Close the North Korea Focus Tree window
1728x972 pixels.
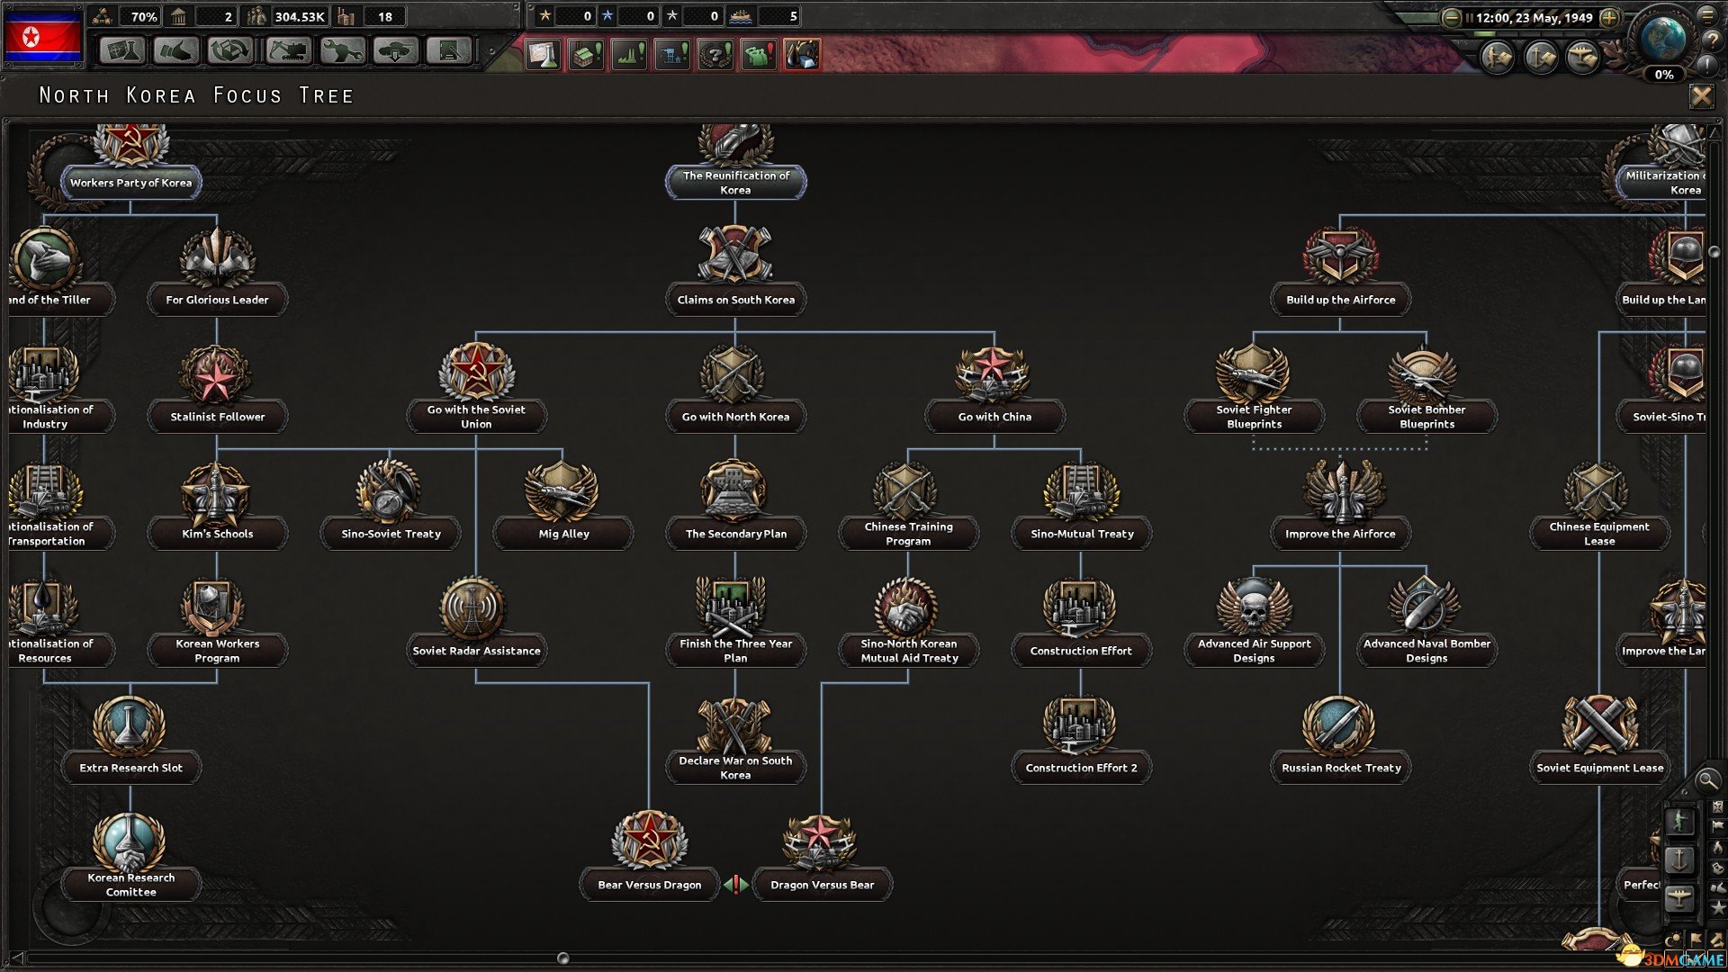[x=1701, y=95]
